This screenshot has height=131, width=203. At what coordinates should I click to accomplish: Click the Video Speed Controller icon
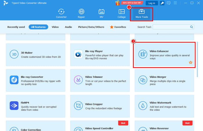tap(78, 129)
